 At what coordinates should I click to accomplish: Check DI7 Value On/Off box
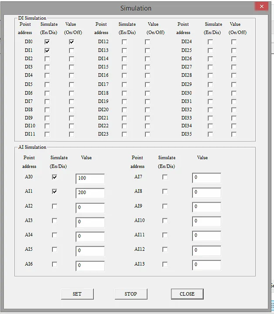pyautogui.click(x=72, y=101)
